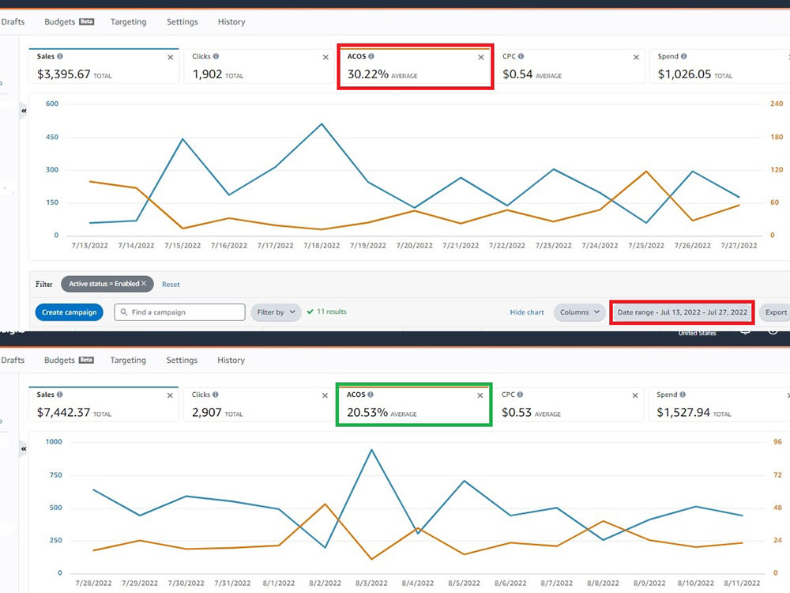Viewport: 790px width, 593px height.
Task: Select the Sales $7,442.37 metric card
Action: point(103,404)
